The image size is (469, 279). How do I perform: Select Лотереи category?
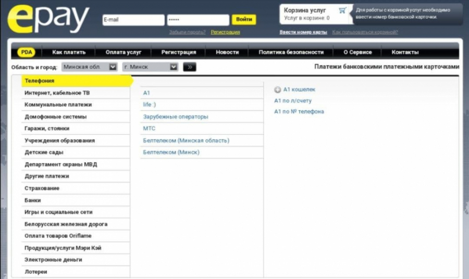[x=76, y=272]
